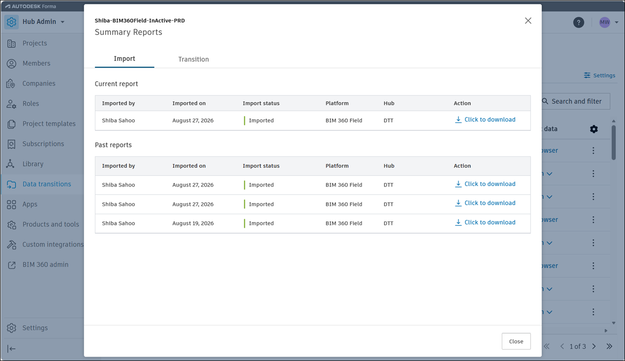
Task: Open the help question mark icon
Action: [579, 23]
